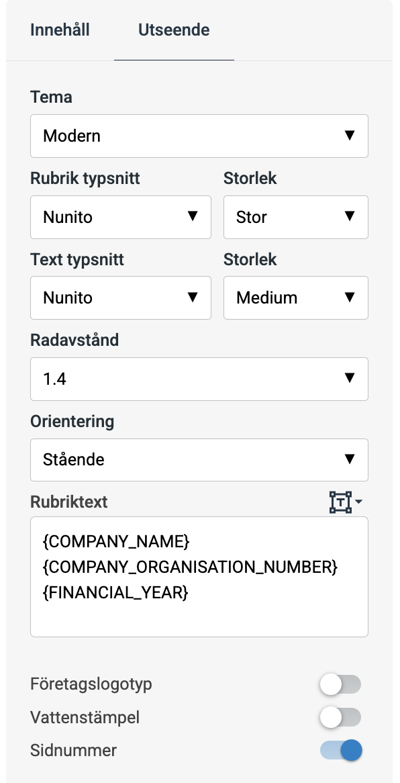Open the Tema dropdown showing Modern
400x783 pixels.
point(199,136)
